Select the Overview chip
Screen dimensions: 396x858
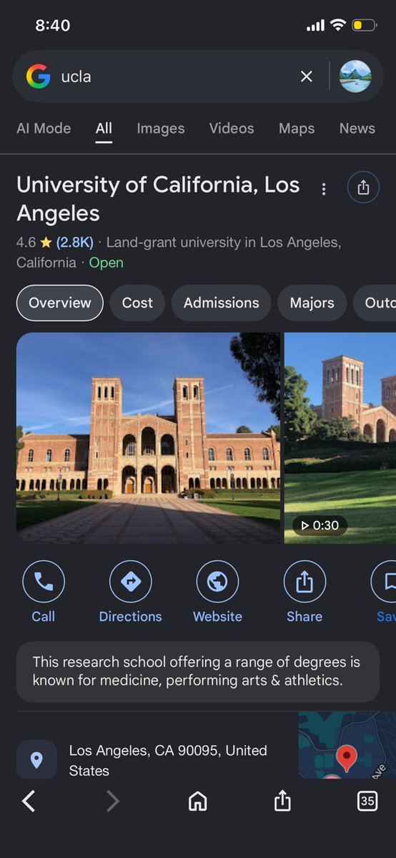click(59, 303)
